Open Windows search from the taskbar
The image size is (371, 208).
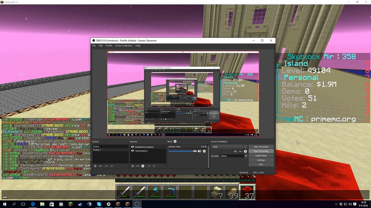[14, 204]
